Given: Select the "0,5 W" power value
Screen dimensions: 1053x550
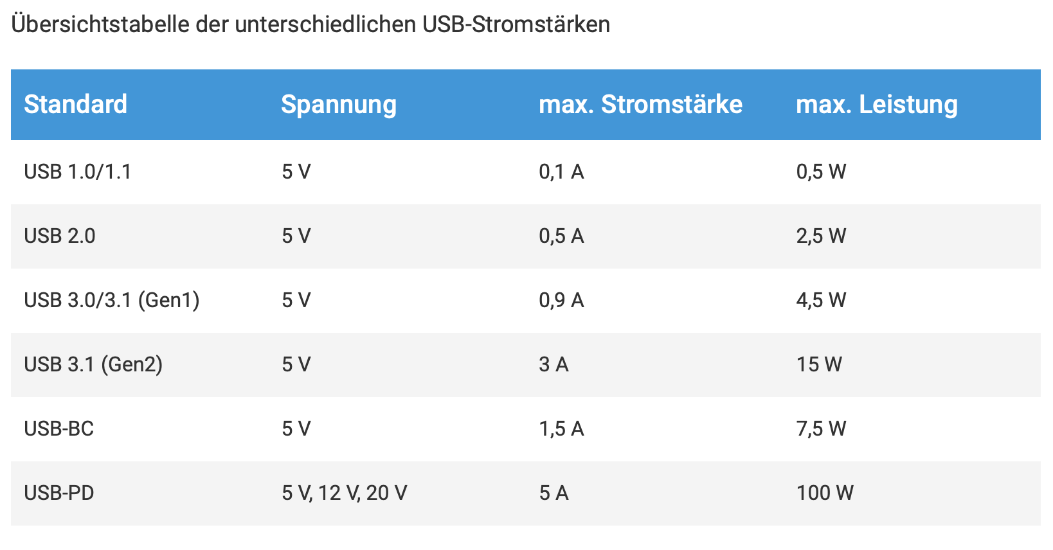Looking at the screenshot, I should click(x=821, y=172).
